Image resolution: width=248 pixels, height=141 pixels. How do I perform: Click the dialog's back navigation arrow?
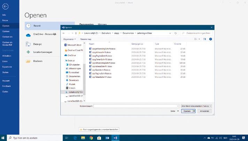(64, 33)
